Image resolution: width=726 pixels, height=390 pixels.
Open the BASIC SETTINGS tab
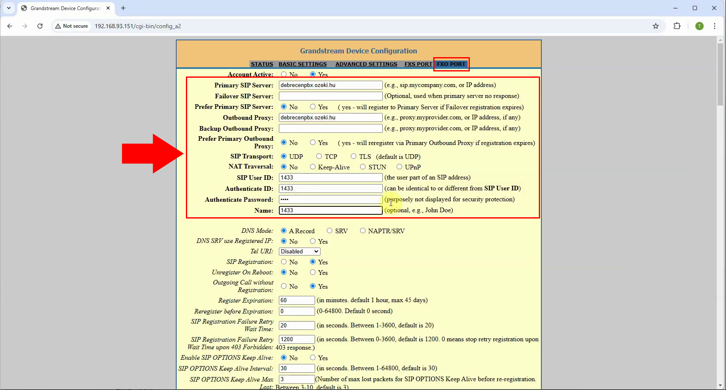(302, 64)
